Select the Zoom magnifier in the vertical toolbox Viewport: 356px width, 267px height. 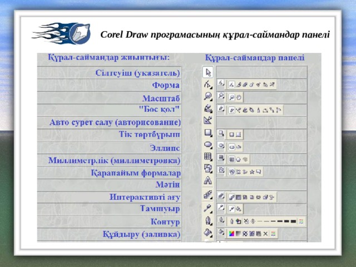207,96
